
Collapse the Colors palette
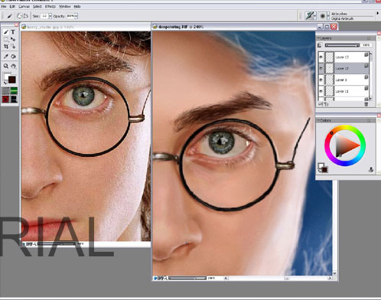(x=318, y=120)
